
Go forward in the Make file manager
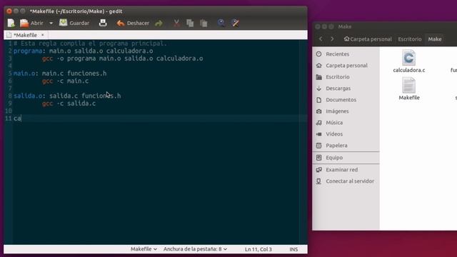(332, 39)
